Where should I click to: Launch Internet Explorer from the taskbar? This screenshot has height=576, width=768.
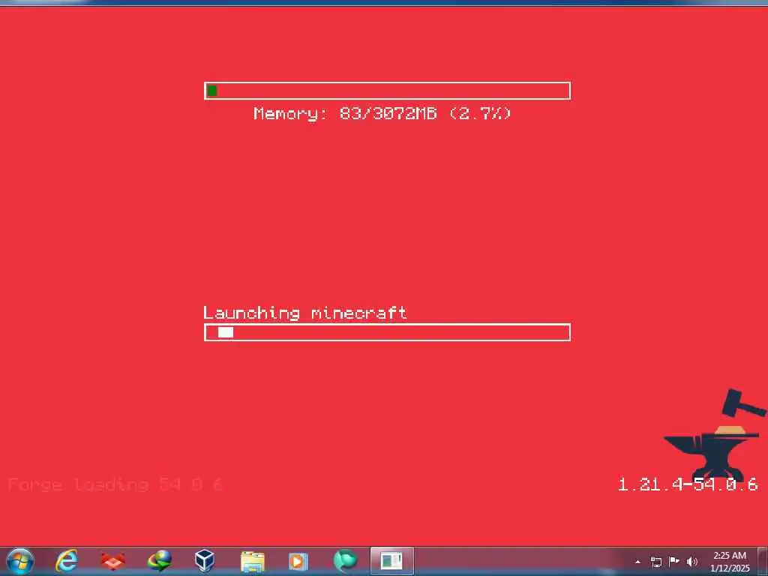[x=67, y=561]
